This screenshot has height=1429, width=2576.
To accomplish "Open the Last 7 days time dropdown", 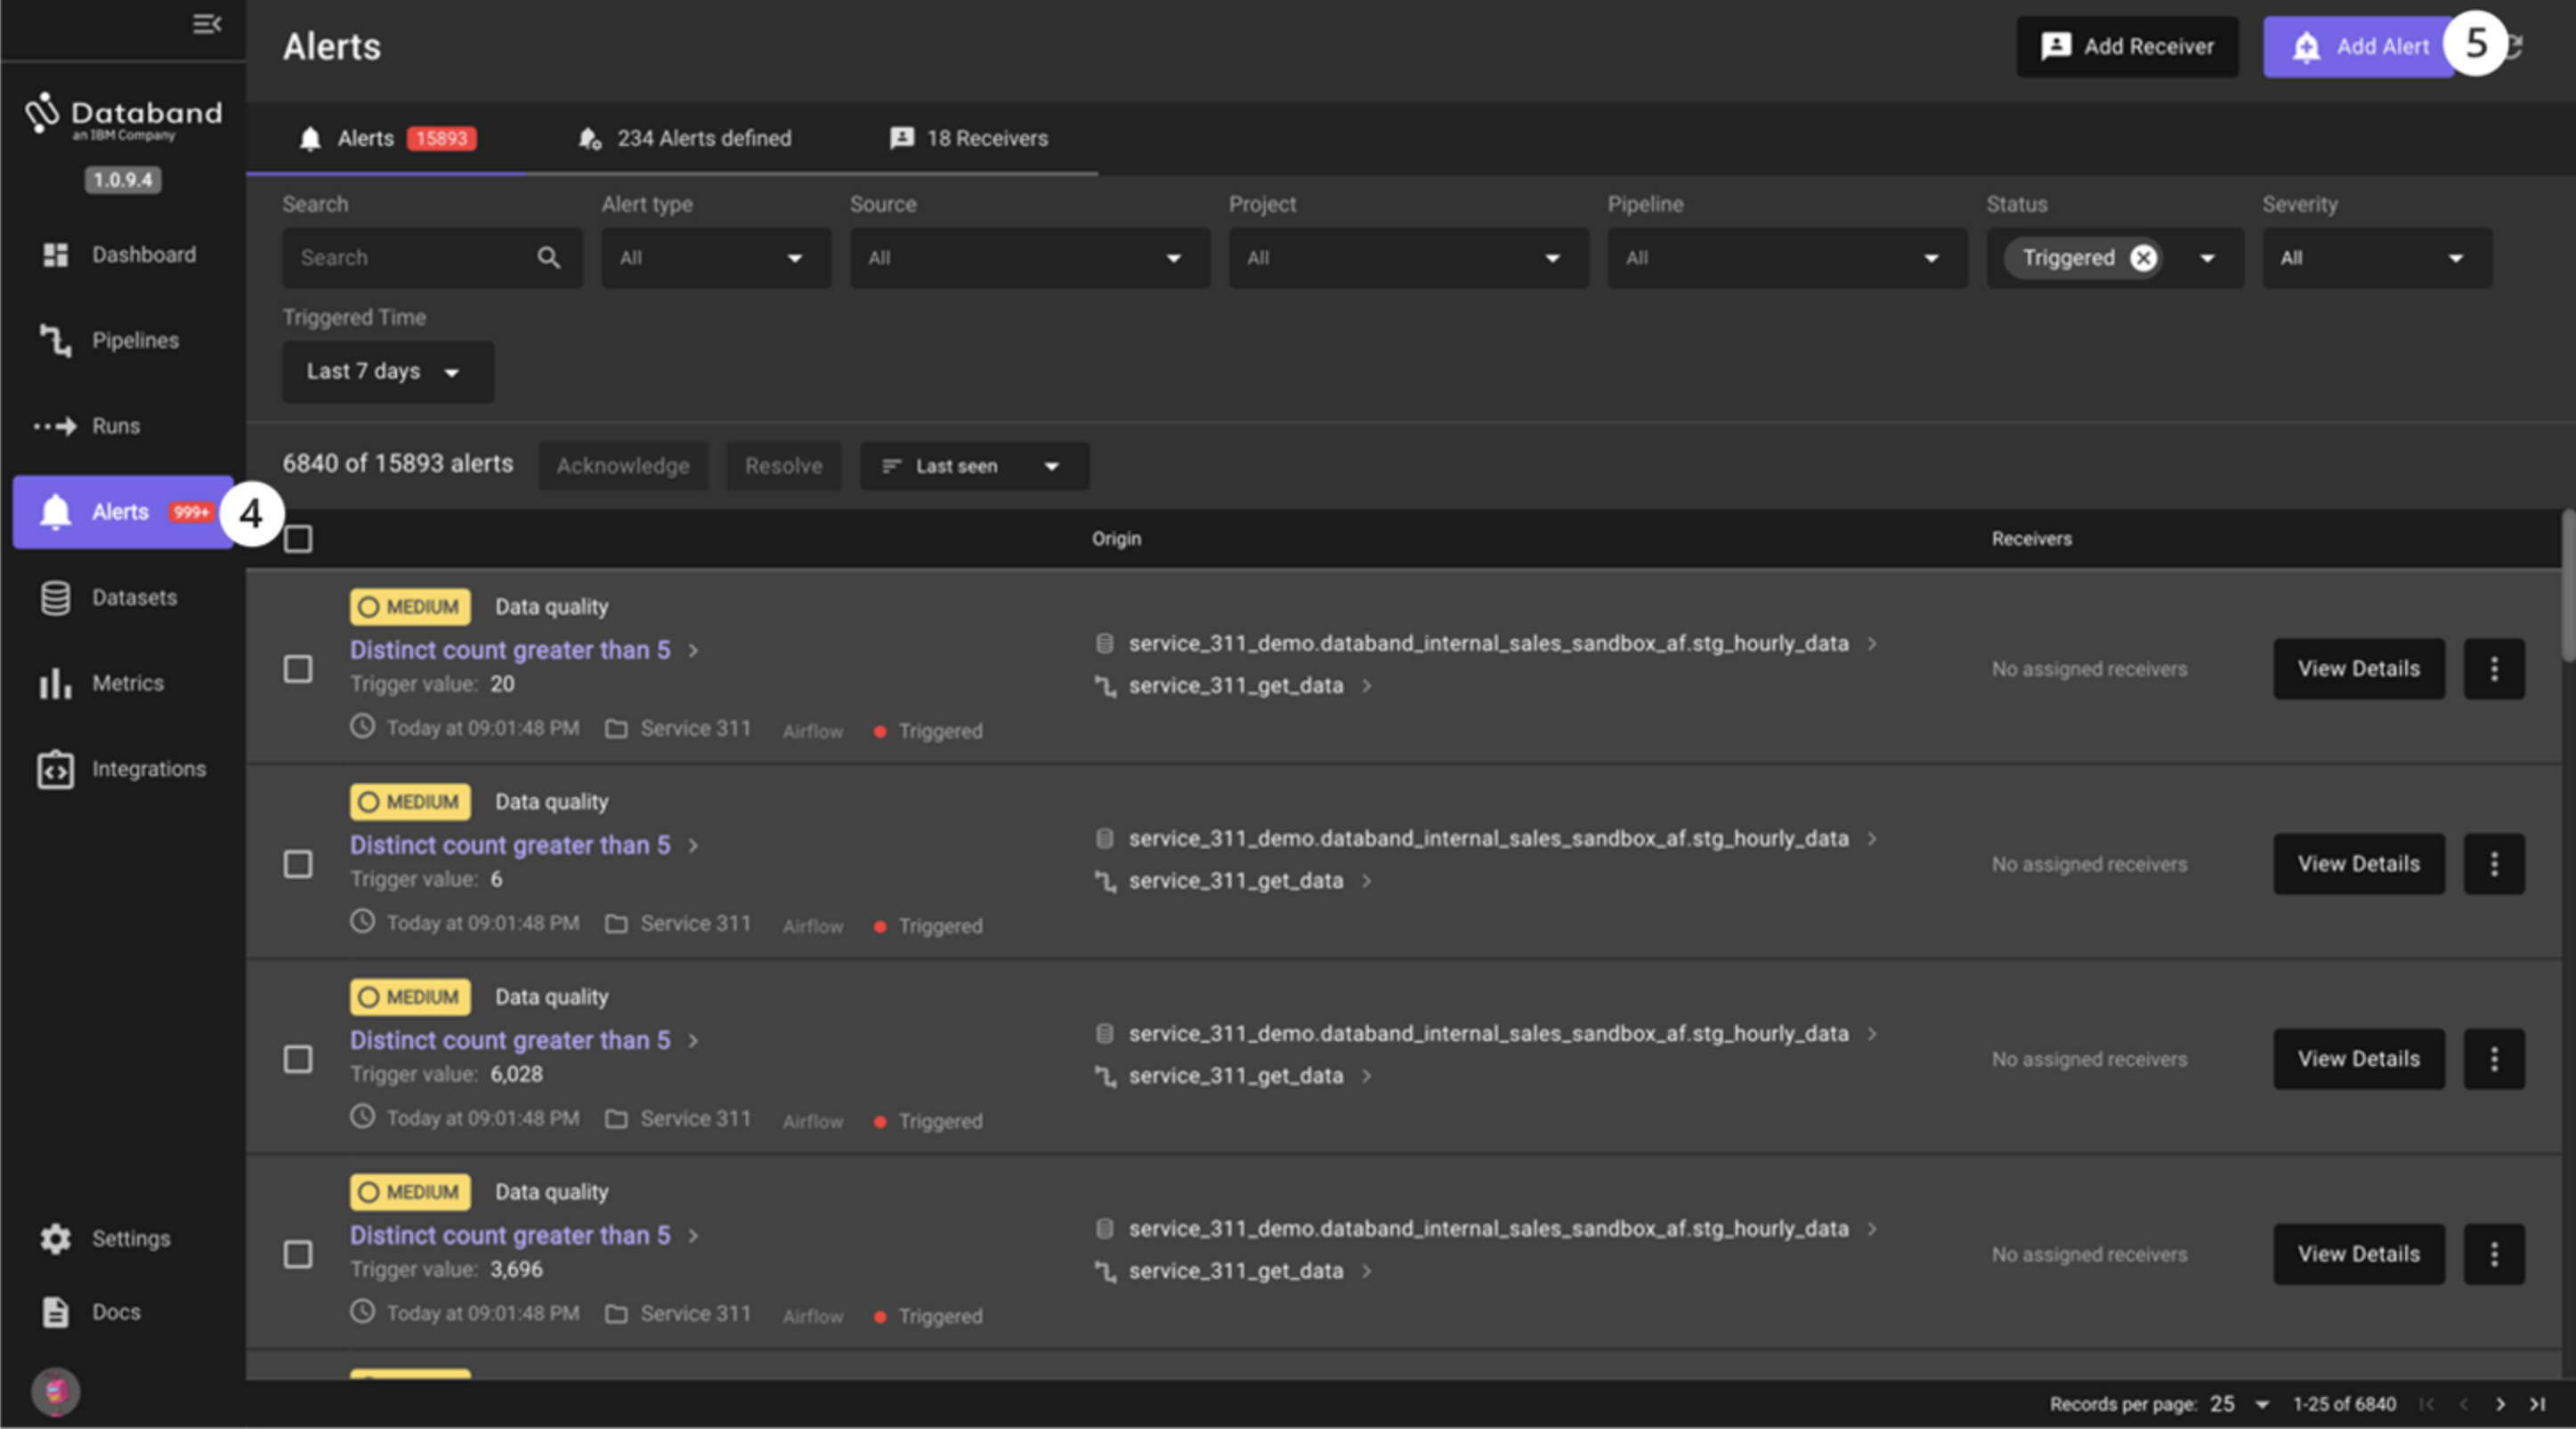I will pos(387,372).
